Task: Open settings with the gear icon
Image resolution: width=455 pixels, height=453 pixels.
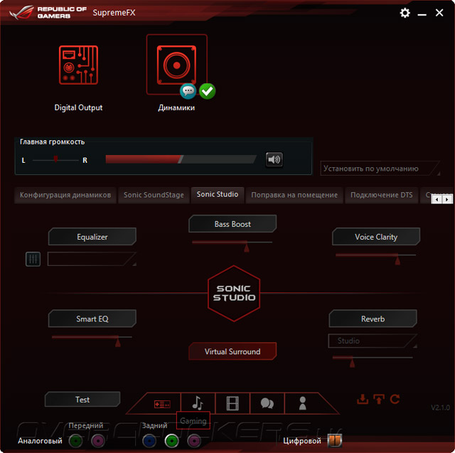Action: [x=405, y=13]
